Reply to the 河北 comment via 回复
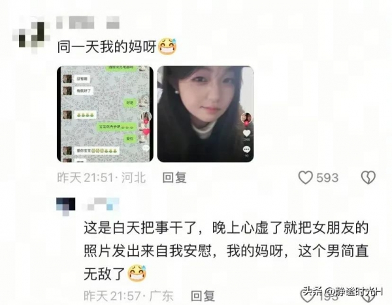 [x=174, y=177]
